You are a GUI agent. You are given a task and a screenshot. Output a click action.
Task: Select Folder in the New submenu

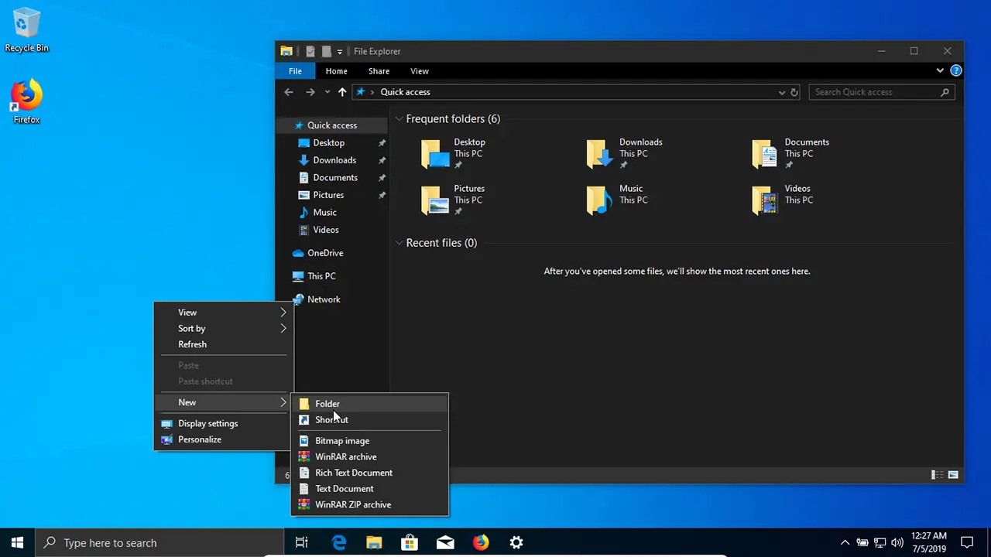pos(327,404)
